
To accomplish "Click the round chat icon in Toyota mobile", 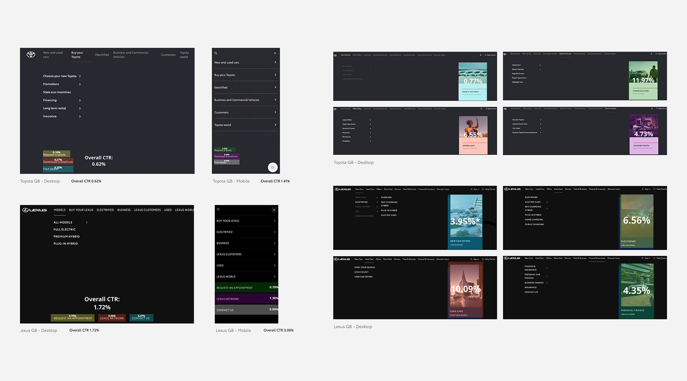I will click(272, 167).
